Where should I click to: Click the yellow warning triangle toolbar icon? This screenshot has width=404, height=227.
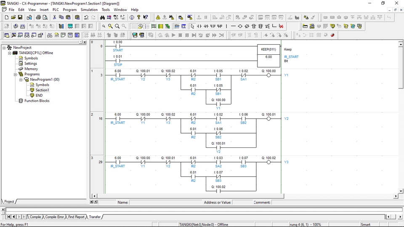[158, 18]
